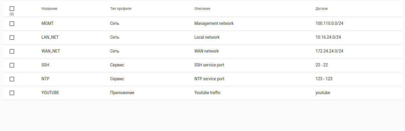Enable the SSH profile checkbox
The width and height of the screenshot is (405, 131).
point(12,65)
